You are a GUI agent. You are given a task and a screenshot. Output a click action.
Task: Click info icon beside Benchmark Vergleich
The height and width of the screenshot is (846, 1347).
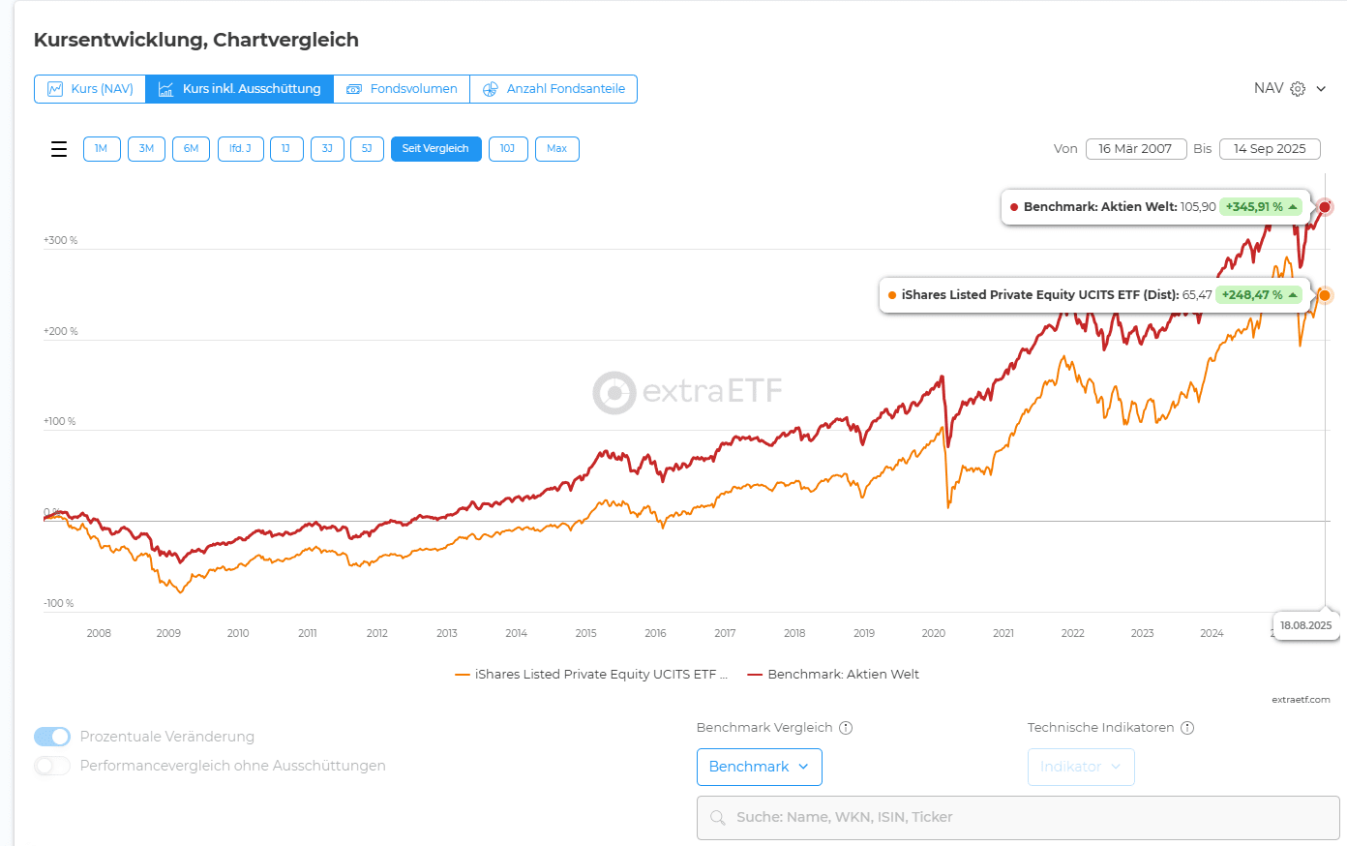(846, 728)
